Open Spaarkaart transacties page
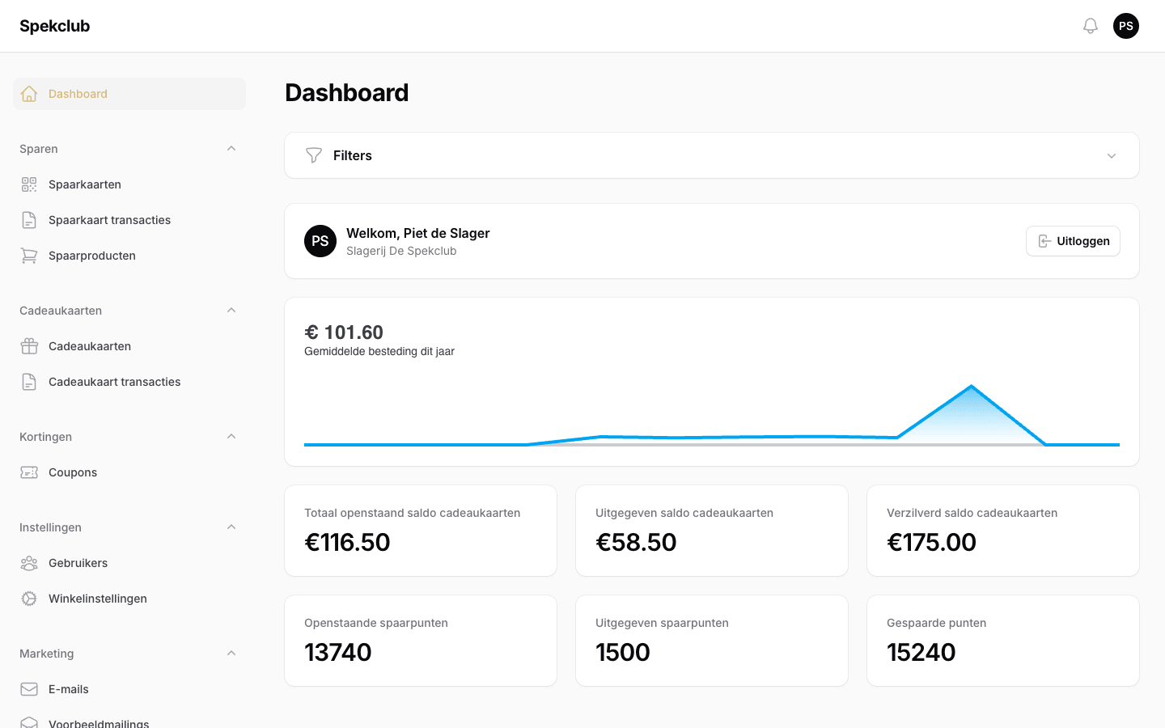Image resolution: width=1165 pixels, height=728 pixels. coord(129,220)
